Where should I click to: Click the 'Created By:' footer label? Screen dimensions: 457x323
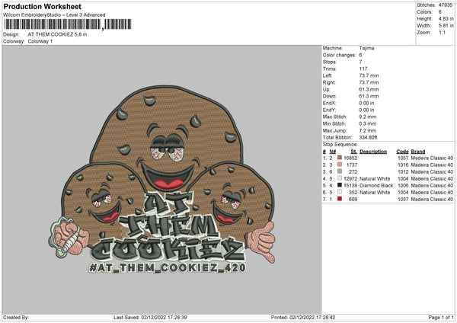[16, 318]
